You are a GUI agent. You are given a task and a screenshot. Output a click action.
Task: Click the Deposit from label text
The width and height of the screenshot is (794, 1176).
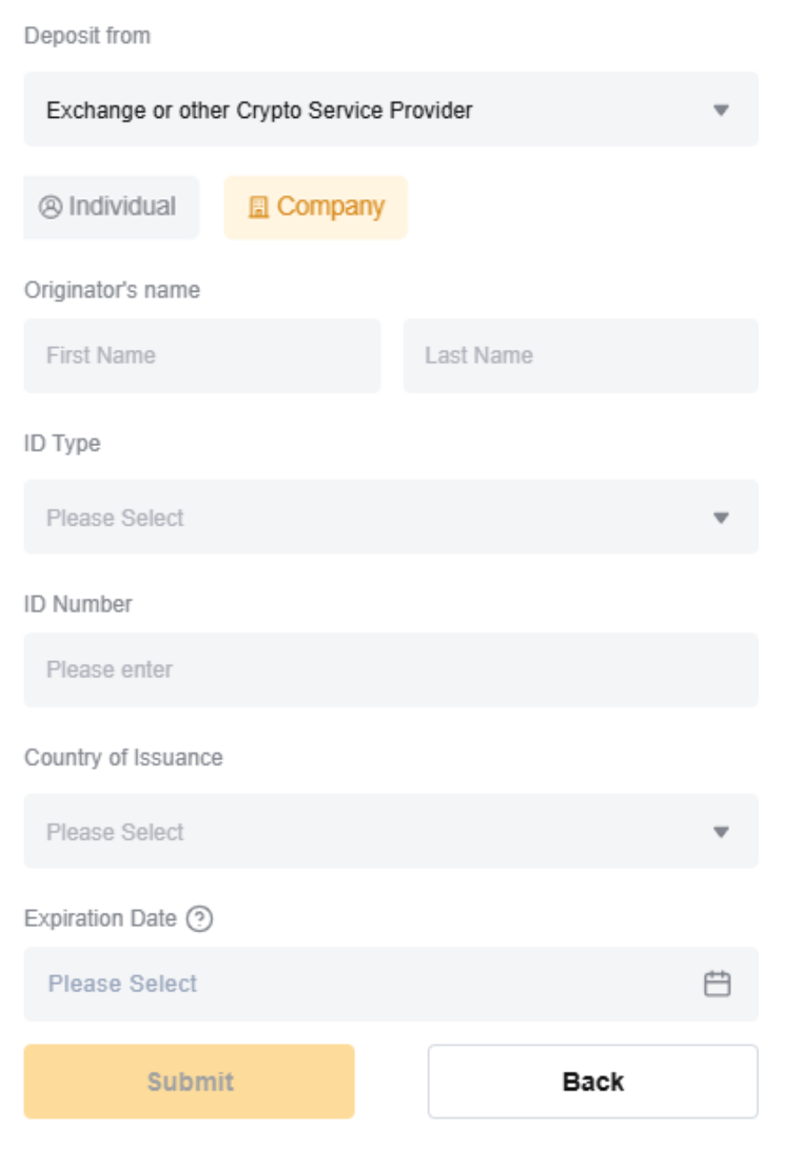point(87,37)
